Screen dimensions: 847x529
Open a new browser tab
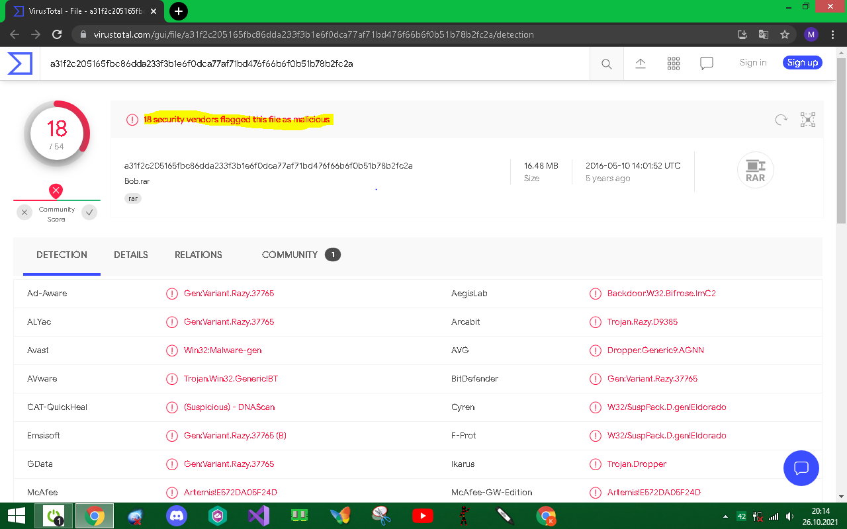(x=179, y=11)
